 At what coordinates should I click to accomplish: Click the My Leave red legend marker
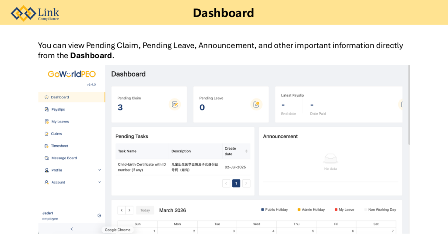pyautogui.click(x=336, y=210)
